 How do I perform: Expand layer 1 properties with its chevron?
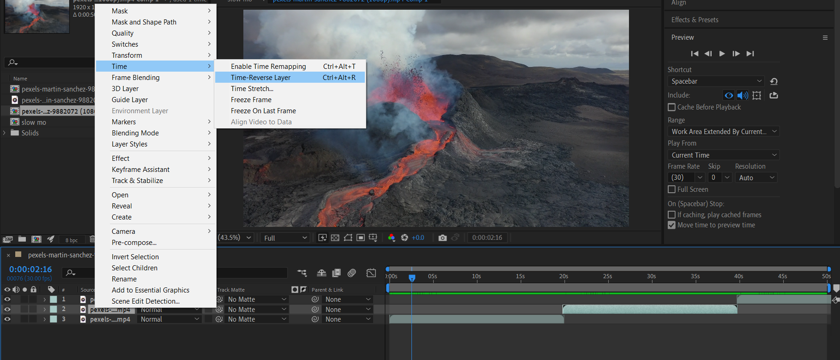pyautogui.click(x=45, y=299)
